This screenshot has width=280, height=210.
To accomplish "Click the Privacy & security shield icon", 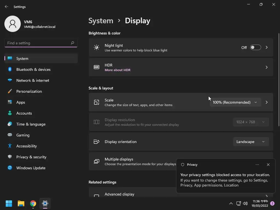I will click(10, 157).
